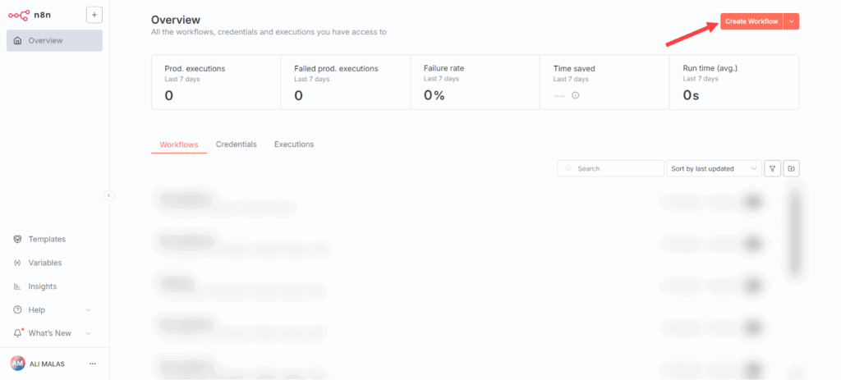
Task: Switch to the Credentials tab
Action: (x=236, y=144)
